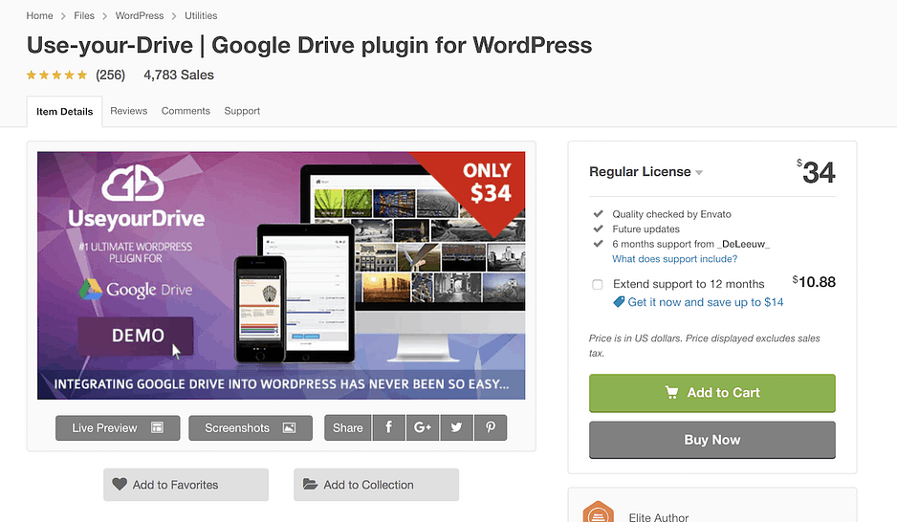This screenshot has width=897, height=522.
Task: Navigate to WordPress breadcrumb link
Action: point(139,16)
